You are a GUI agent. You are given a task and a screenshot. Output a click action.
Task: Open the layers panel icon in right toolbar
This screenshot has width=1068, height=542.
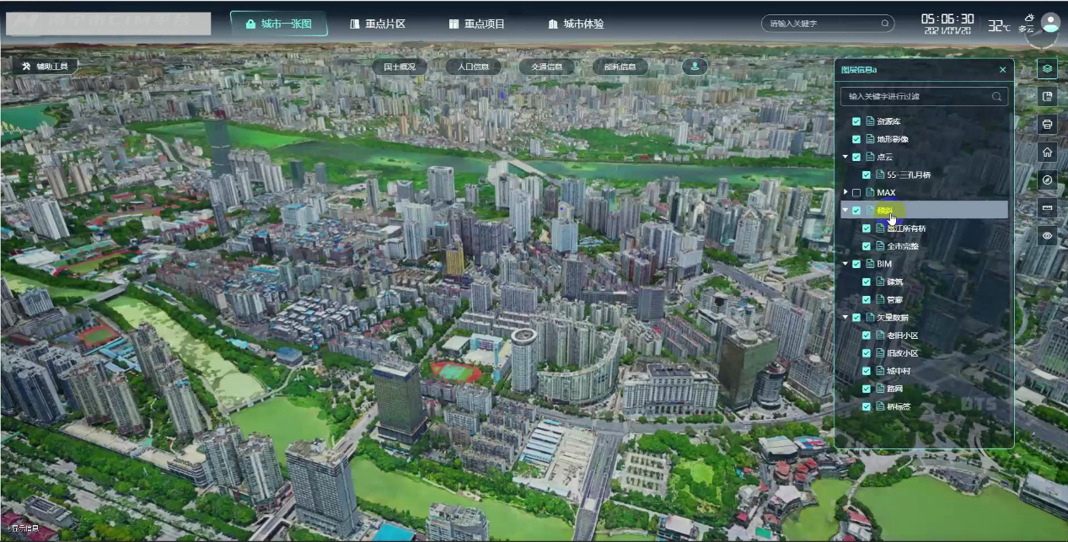[1047, 69]
